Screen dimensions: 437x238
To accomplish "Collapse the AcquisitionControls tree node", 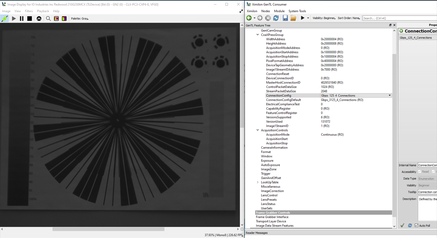I will (x=257, y=130).
